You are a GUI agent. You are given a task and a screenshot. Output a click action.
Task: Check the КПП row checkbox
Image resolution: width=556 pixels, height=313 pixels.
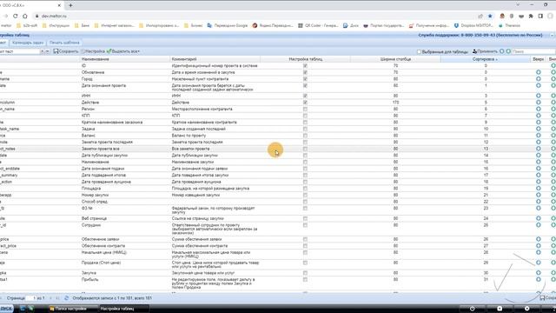[x=305, y=116]
